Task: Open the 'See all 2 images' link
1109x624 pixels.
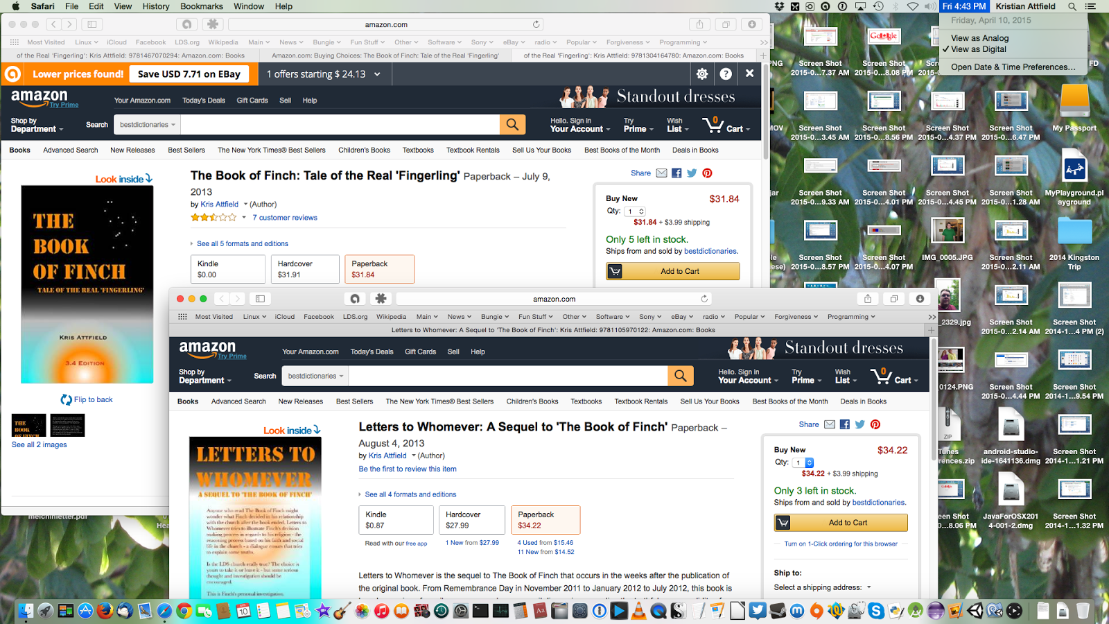Action: point(40,445)
